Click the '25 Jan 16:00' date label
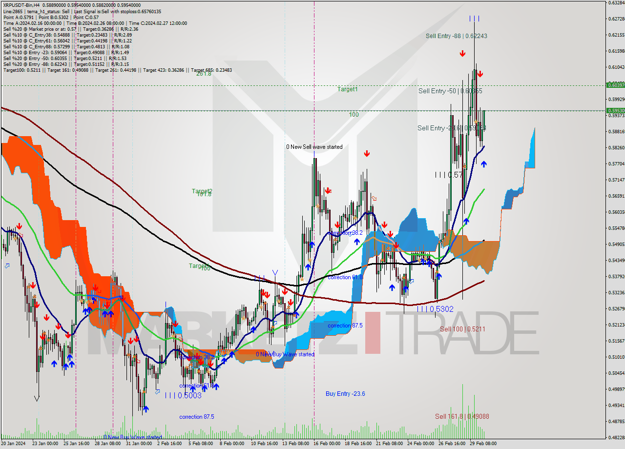 [76, 444]
